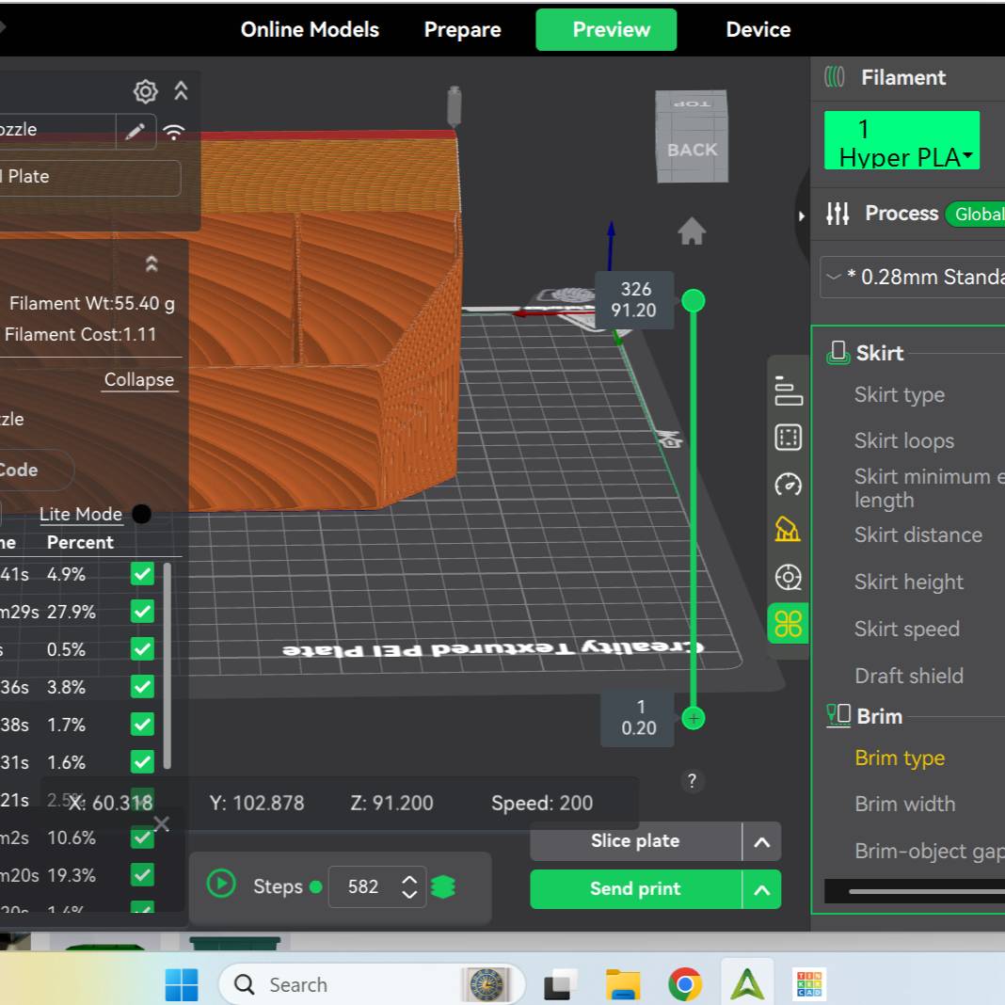Viewport: 1005px width, 1005px height.
Task: Select the yellow support settings icon
Action: pyautogui.click(x=788, y=530)
